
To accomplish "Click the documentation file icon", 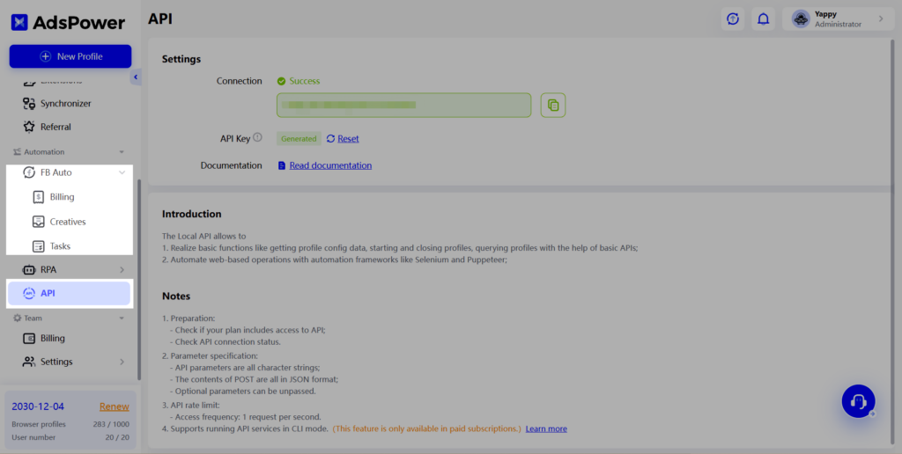I will 282,165.
